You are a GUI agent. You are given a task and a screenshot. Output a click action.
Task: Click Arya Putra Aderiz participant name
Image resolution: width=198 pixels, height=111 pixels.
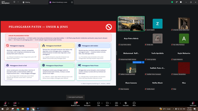point(131,39)
